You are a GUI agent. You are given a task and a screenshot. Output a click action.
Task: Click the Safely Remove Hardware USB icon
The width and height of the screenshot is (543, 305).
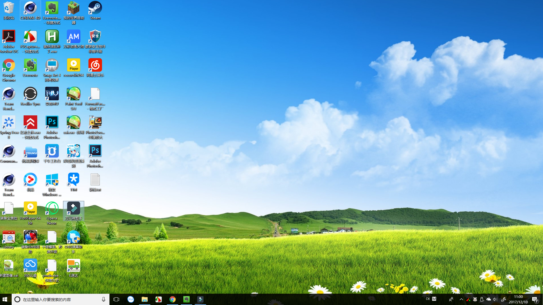482,299
